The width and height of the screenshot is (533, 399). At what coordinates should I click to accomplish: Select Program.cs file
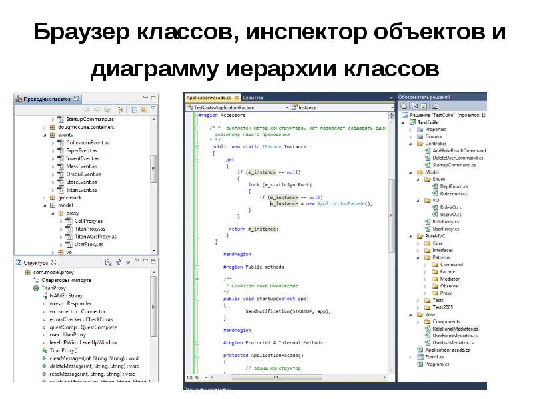(437, 364)
